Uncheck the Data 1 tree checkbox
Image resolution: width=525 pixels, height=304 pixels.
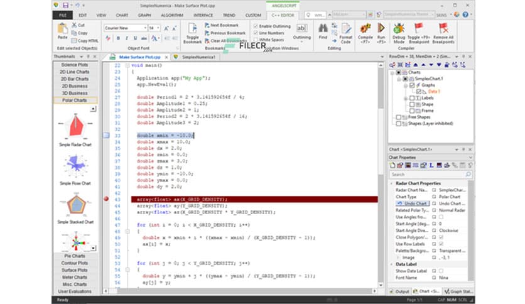click(x=418, y=92)
